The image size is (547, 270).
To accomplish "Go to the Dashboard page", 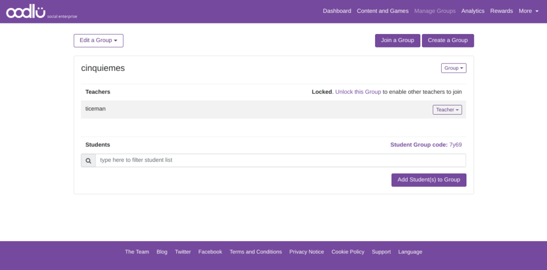I will [337, 11].
